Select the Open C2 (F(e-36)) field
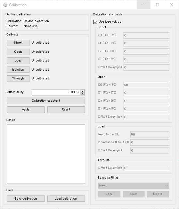 point(146,101)
